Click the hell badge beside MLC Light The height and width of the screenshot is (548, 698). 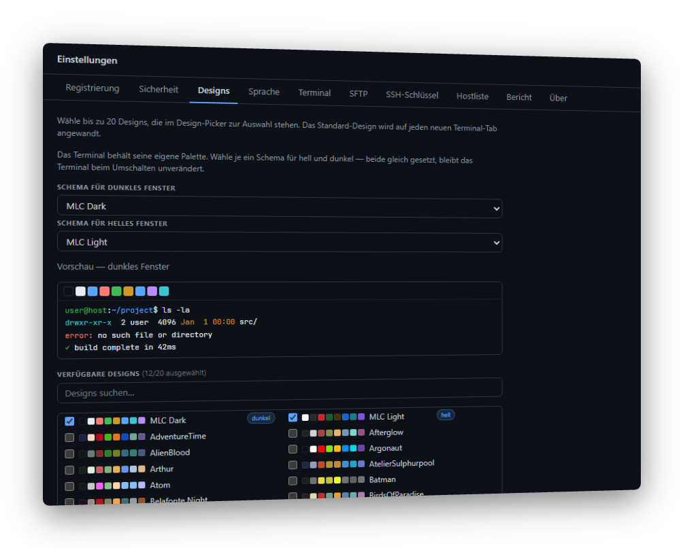pyautogui.click(x=446, y=415)
